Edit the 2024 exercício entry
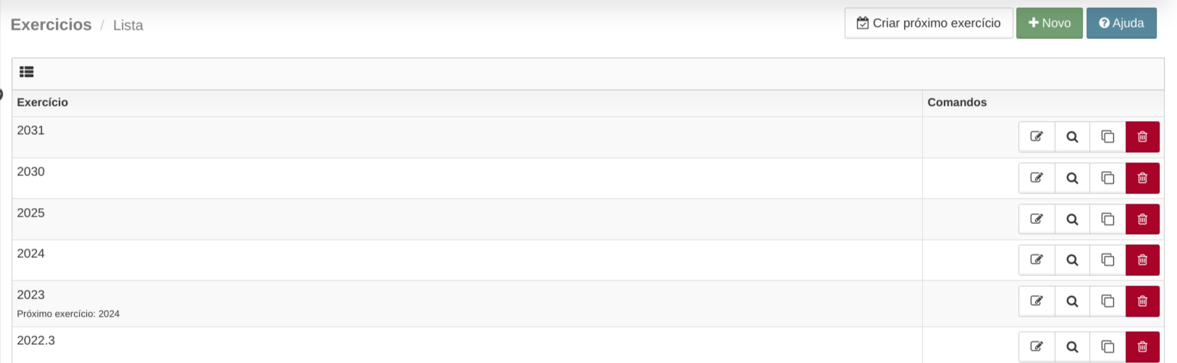Image resolution: width=1177 pixels, height=363 pixels. [x=1036, y=260]
